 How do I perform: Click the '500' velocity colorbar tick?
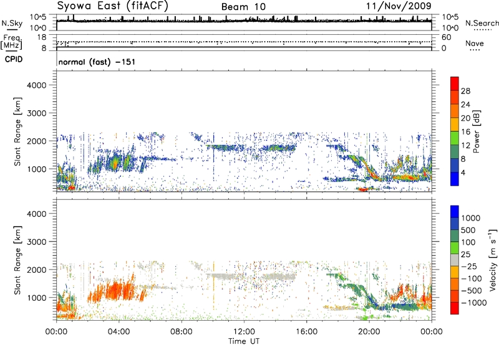(468, 230)
